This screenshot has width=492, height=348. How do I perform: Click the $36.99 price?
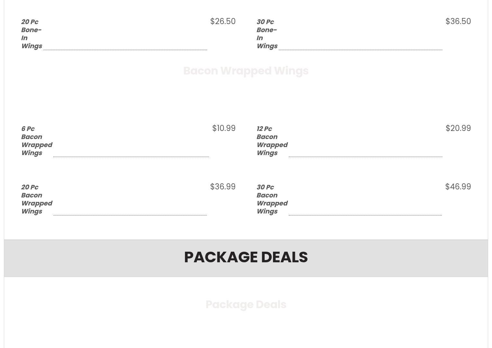pos(223,187)
